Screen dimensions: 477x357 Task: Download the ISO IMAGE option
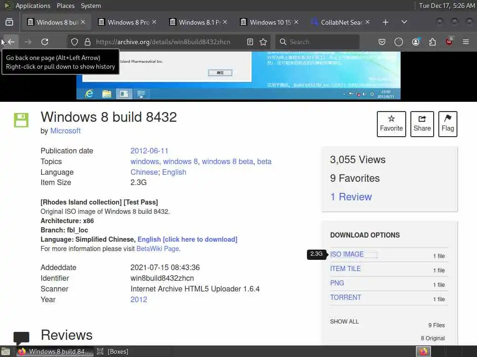(347, 254)
